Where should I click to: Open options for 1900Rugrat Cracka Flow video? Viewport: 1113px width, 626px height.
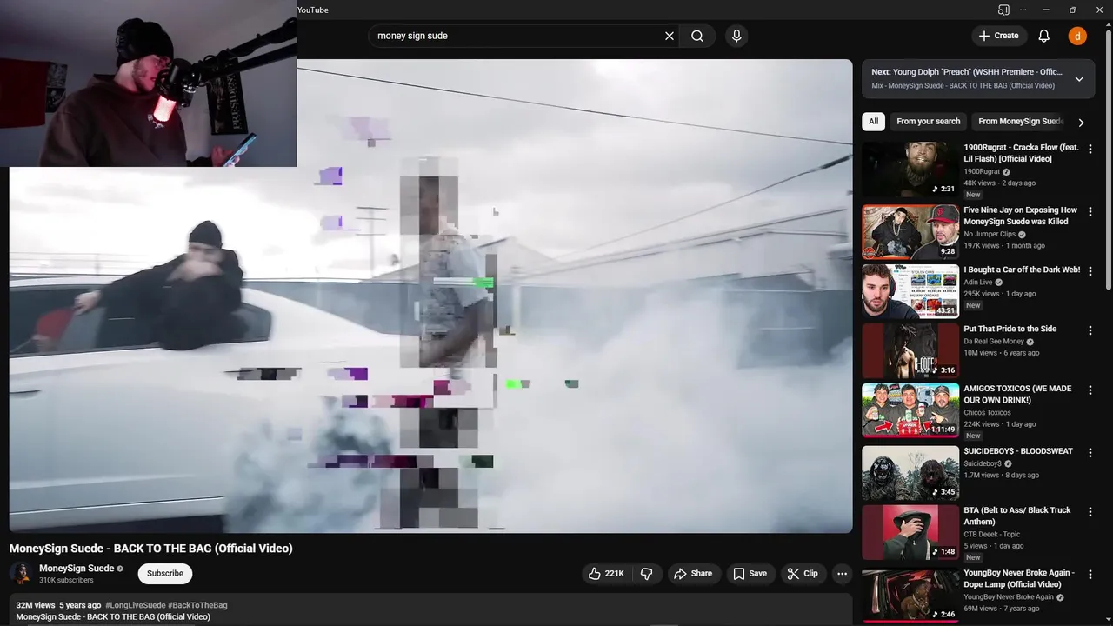tap(1090, 150)
